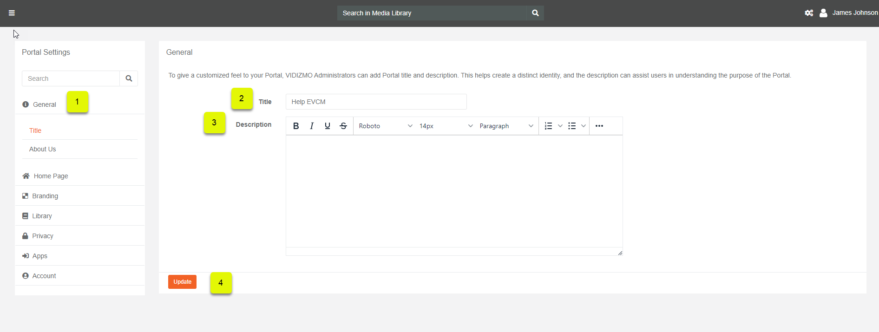Image resolution: width=879 pixels, height=332 pixels.
Task: Click the Update button
Action: 182,282
